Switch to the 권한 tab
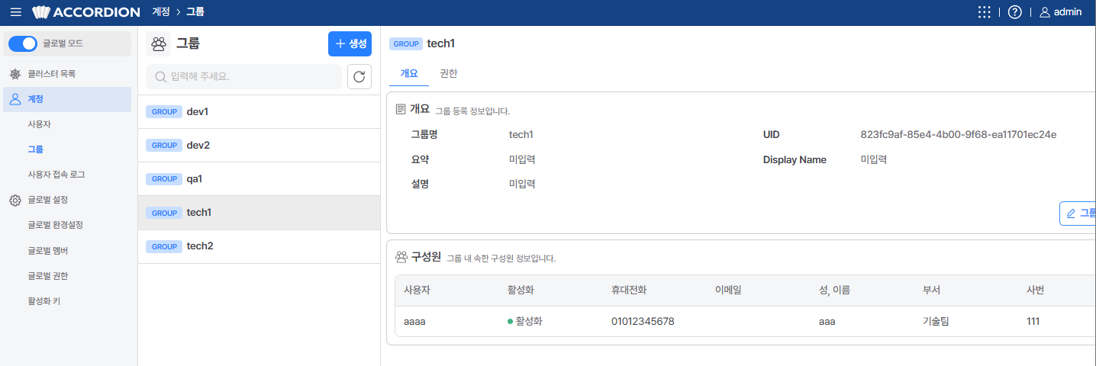This screenshot has height=366, width=1096. (x=449, y=73)
